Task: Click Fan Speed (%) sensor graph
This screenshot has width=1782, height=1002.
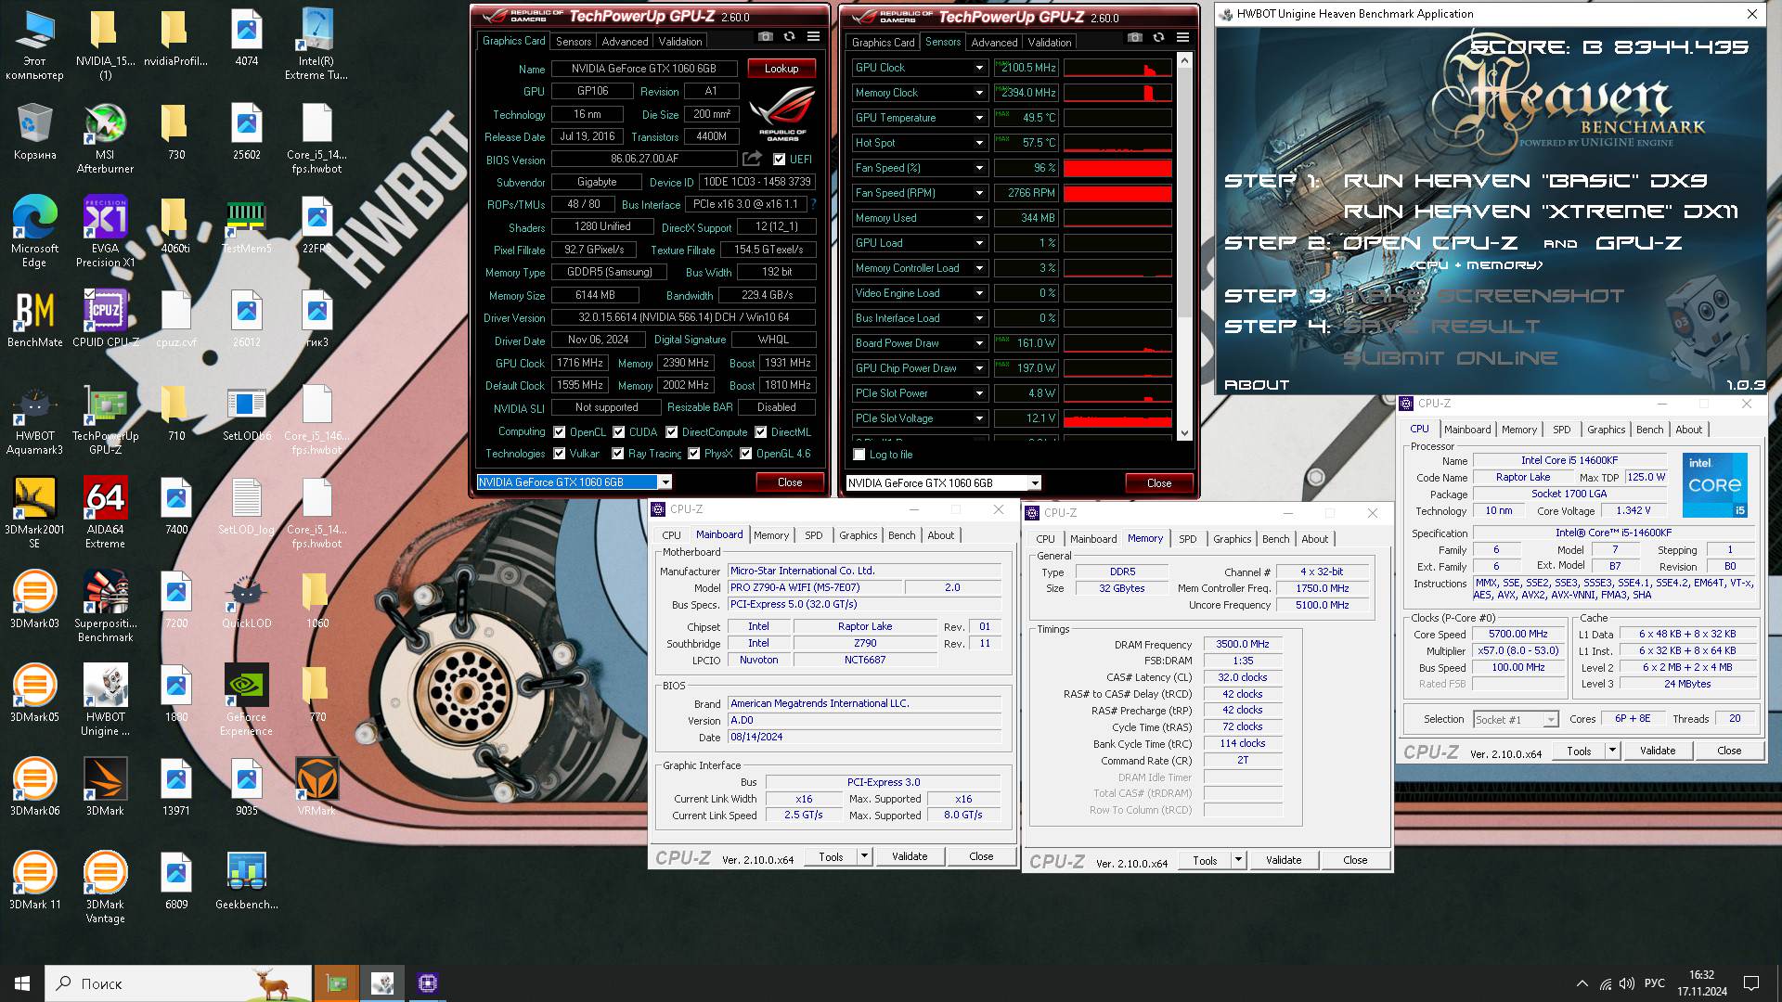Action: pyautogui.click(x=1117, y=168)
